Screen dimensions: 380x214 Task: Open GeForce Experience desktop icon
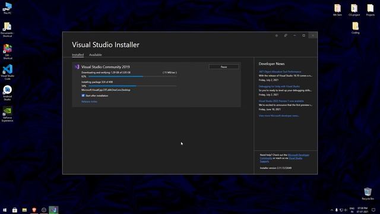click(x=8, y=114)
